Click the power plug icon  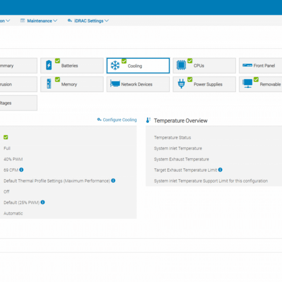[x=181, y=84]
